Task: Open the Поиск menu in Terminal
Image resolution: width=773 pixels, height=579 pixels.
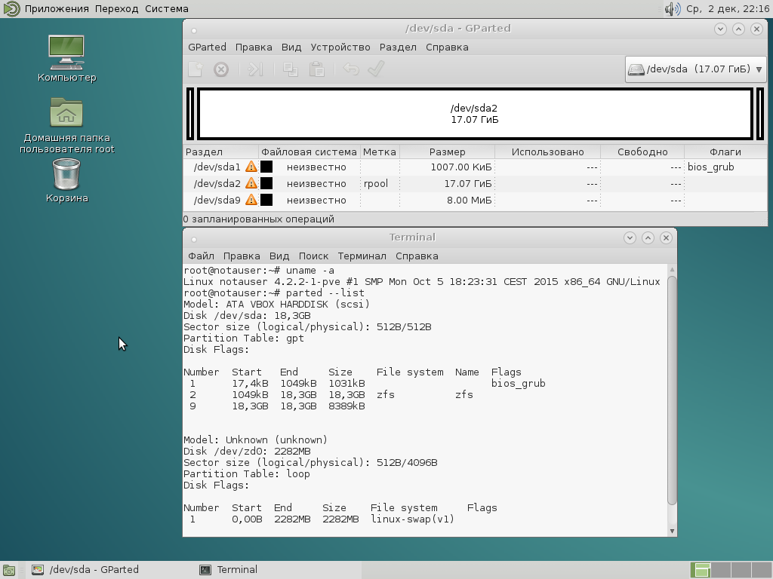Action: [313, 256]
